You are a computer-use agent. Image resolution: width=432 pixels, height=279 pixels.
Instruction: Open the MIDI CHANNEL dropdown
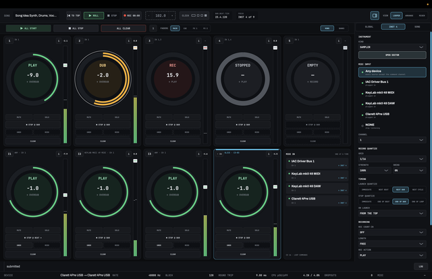click(391, 140)
